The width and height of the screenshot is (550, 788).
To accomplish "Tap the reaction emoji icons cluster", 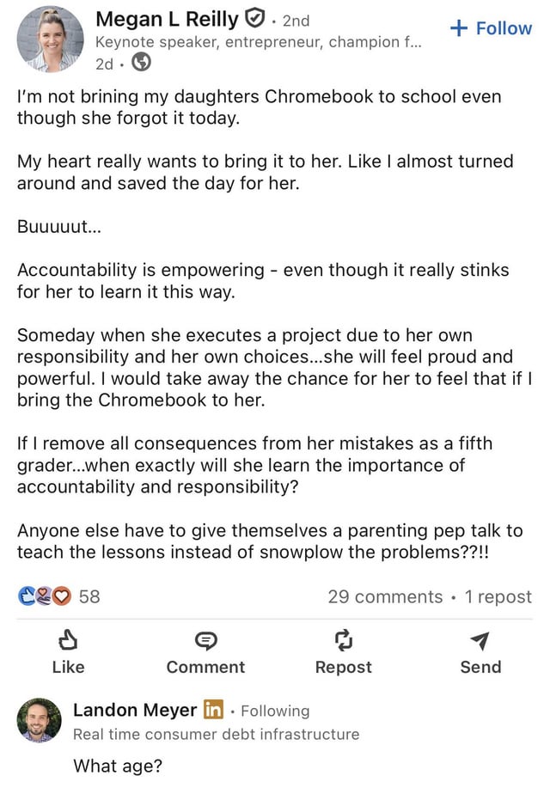I will point(45,596).
